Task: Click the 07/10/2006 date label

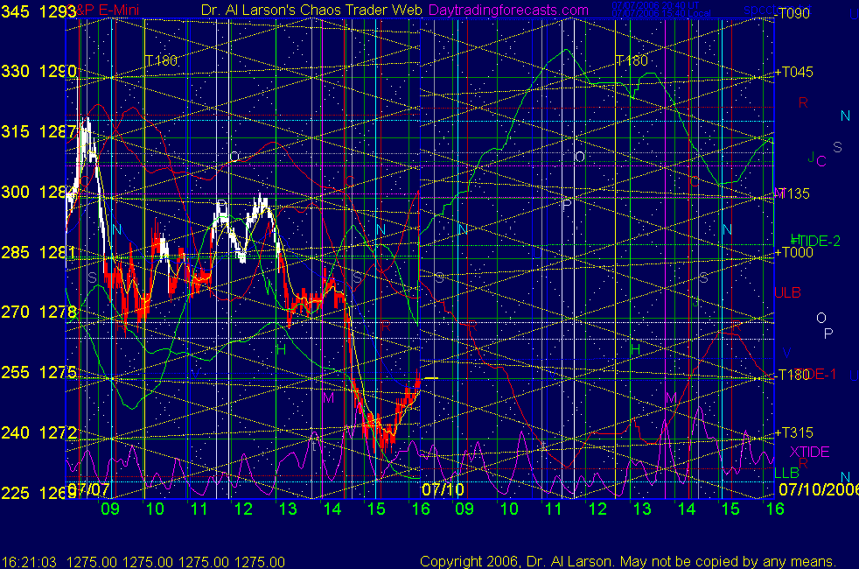Action: [x=819, y=489]
